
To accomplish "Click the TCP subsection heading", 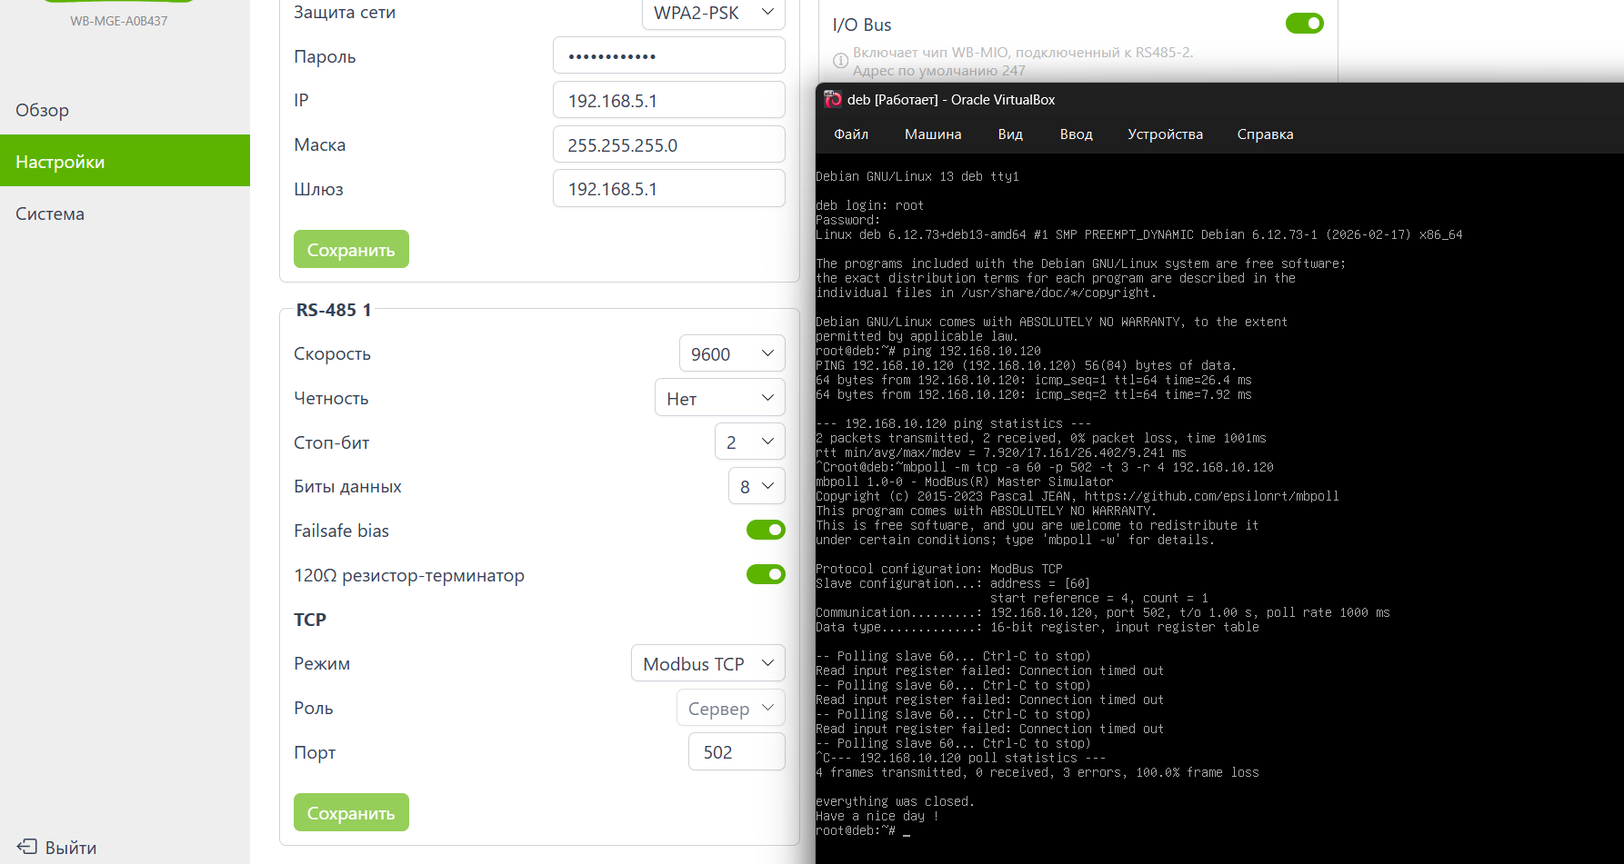I will 310,620.
